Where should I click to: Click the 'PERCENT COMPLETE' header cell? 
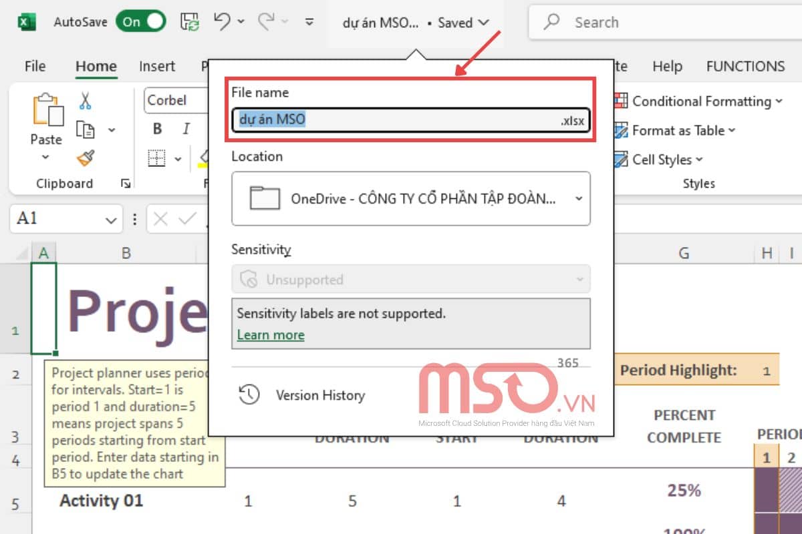(x=684, y=427)
